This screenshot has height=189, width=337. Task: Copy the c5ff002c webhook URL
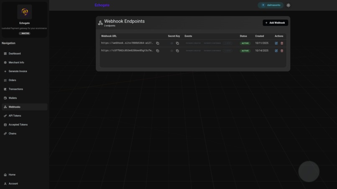(x=158, y=50)
